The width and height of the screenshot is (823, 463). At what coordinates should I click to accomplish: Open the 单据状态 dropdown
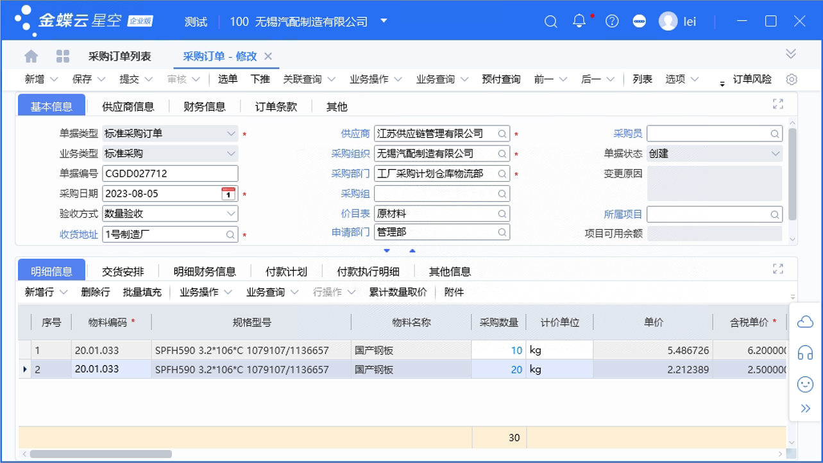point(775,154)
